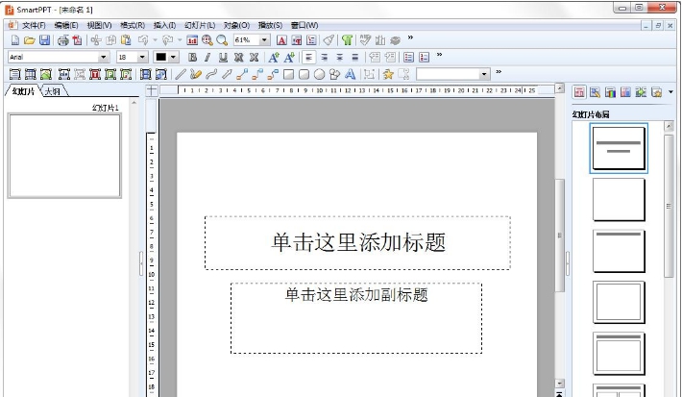Insert TextArt with the blue A icon

click(x=351, y=74)
